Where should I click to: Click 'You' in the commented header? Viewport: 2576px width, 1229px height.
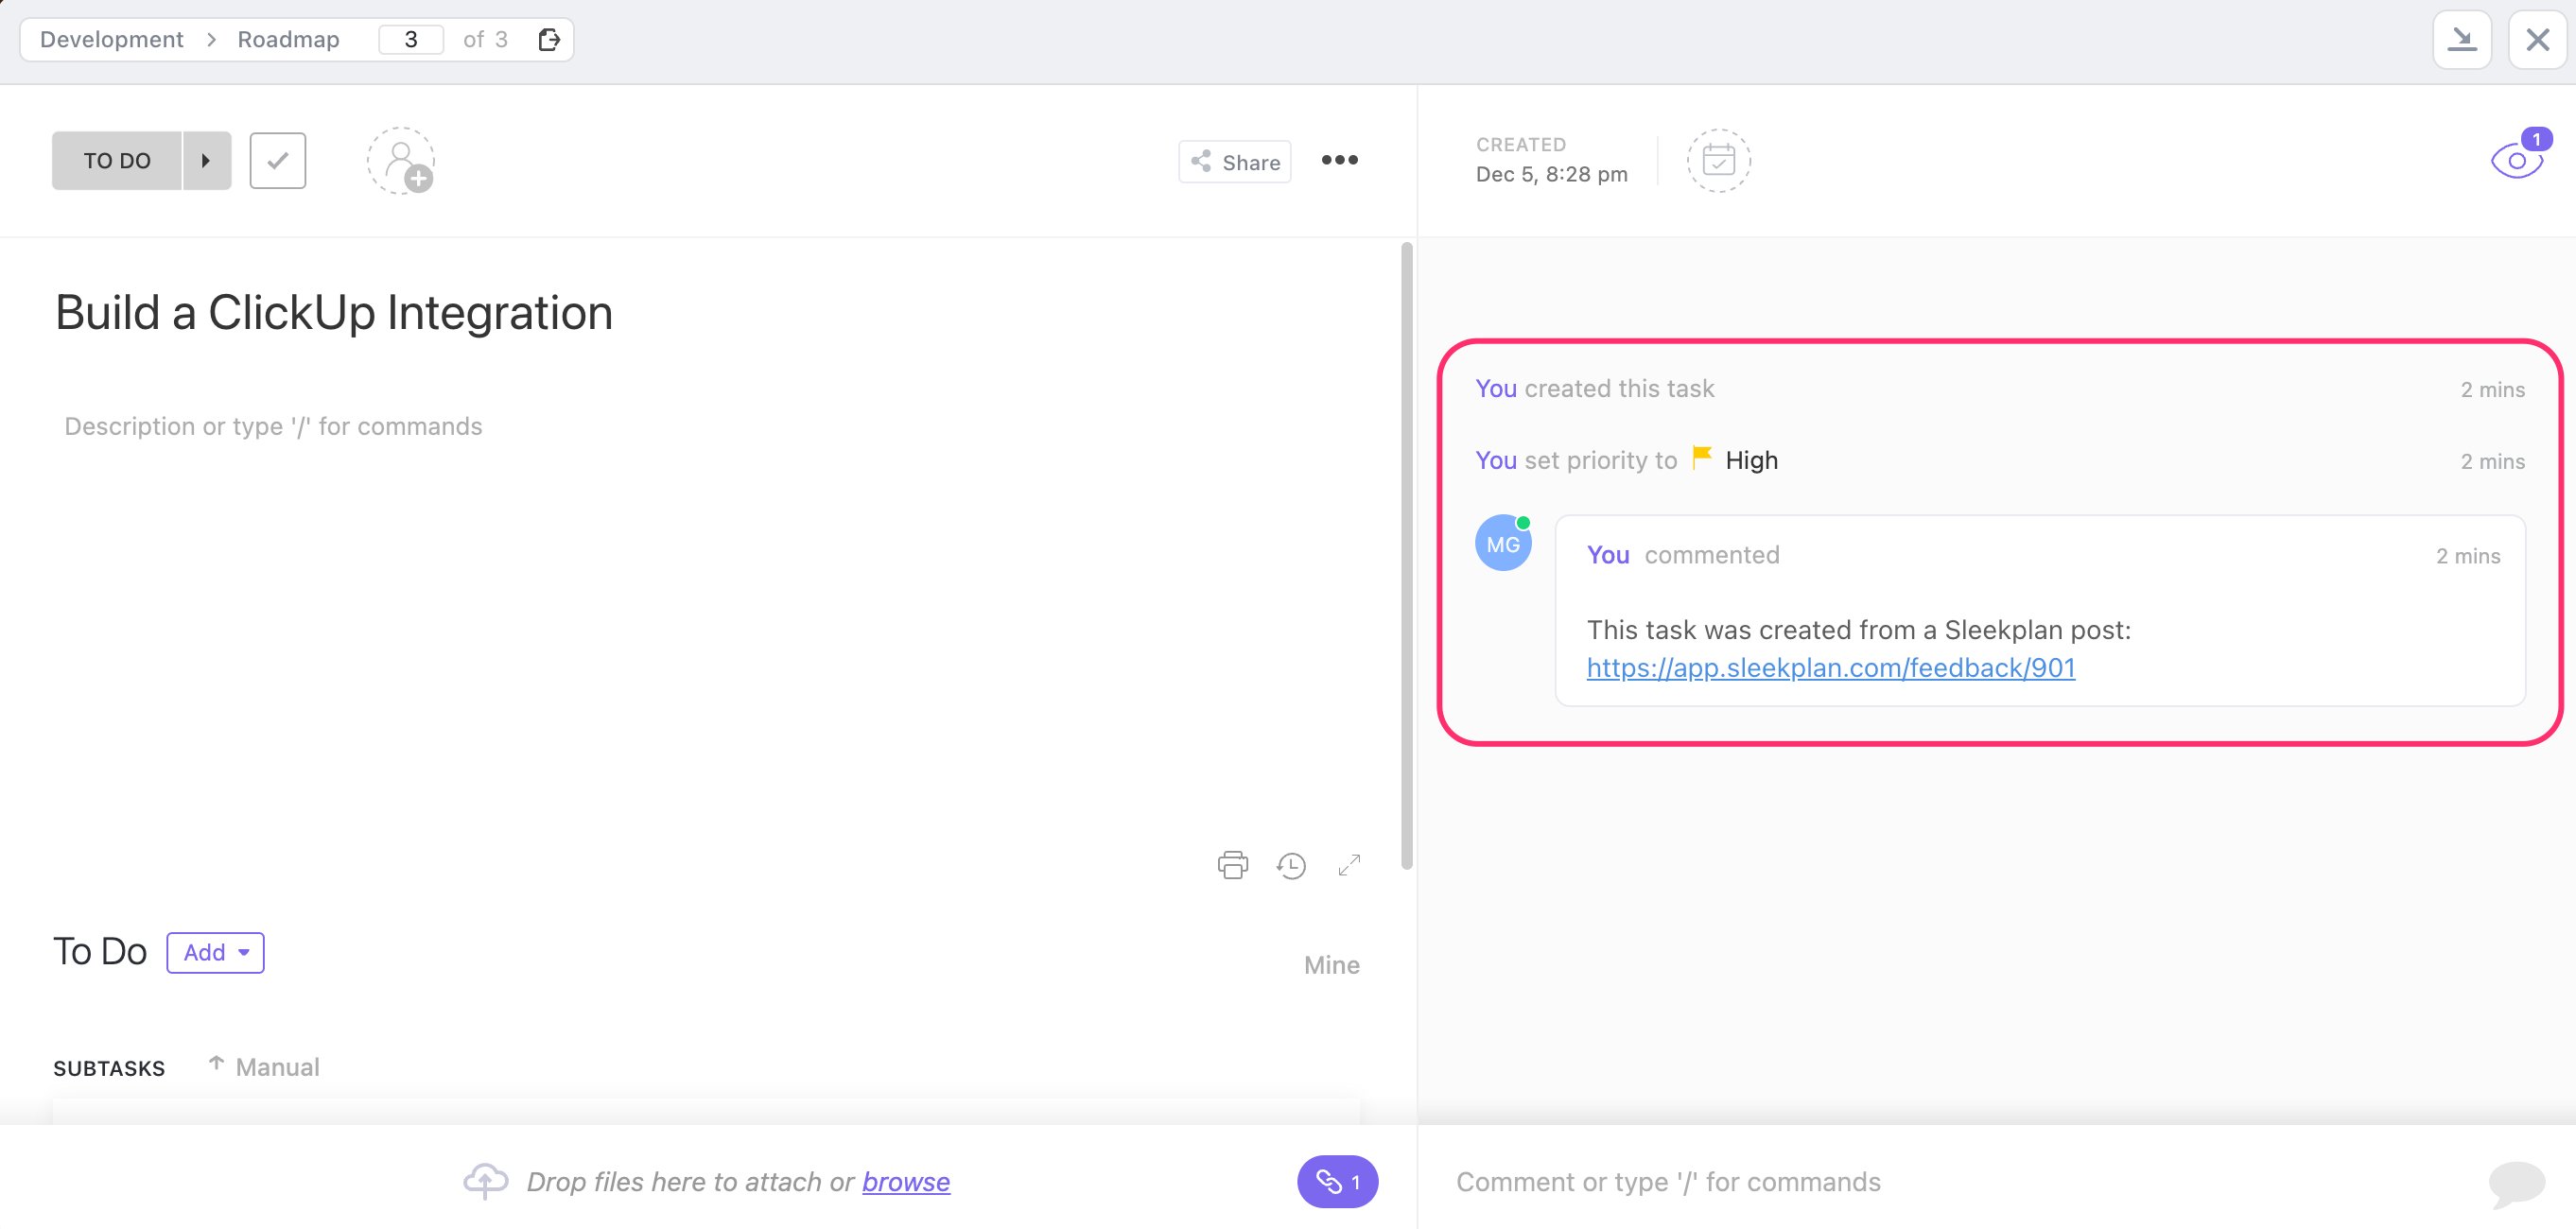[x=1608, y=555]
